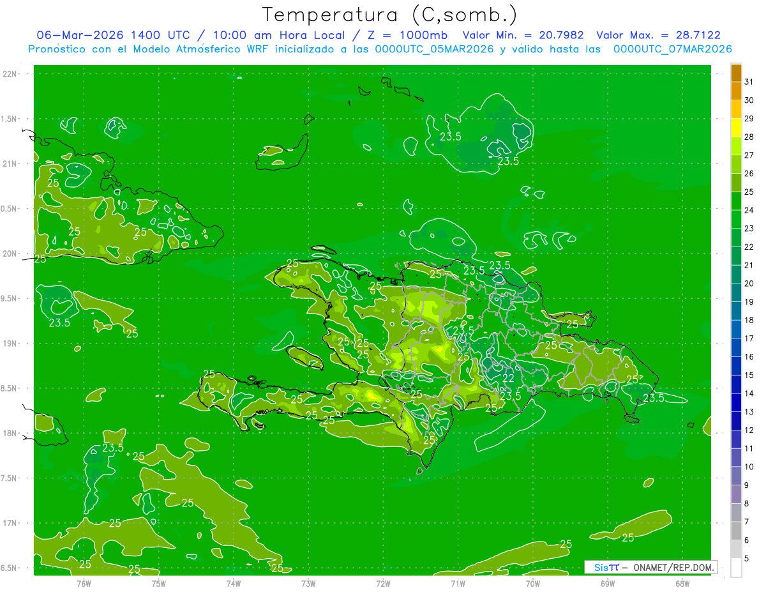766x592 pixels.
Task: Click the colorbar segment between 24 and 25
Action: tap(736, 201)
